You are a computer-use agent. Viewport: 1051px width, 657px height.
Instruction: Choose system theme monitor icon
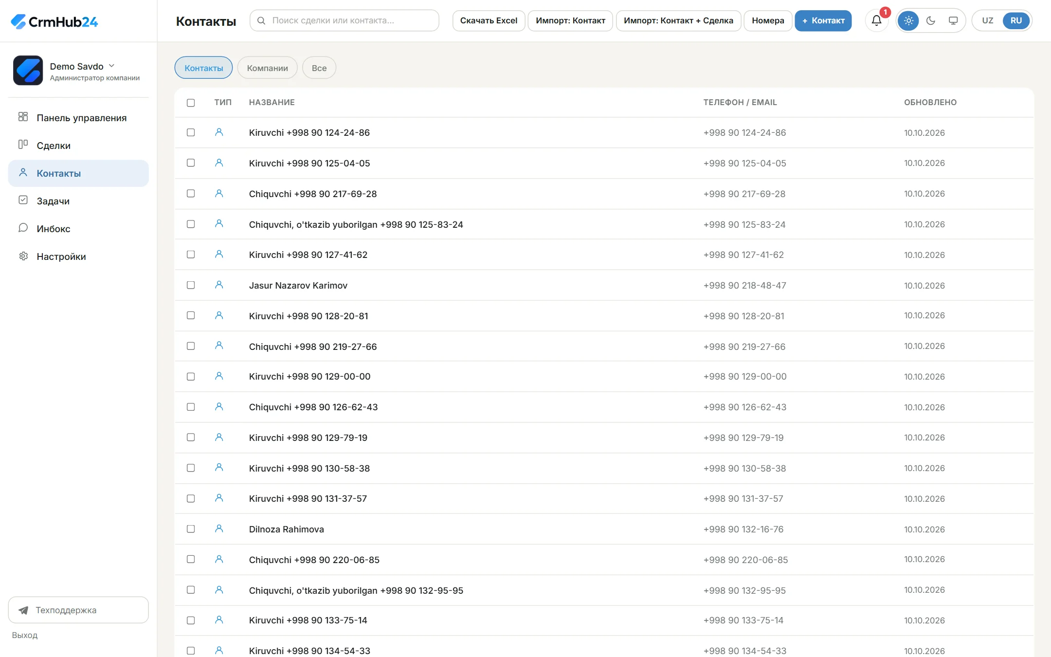(953, 20)
